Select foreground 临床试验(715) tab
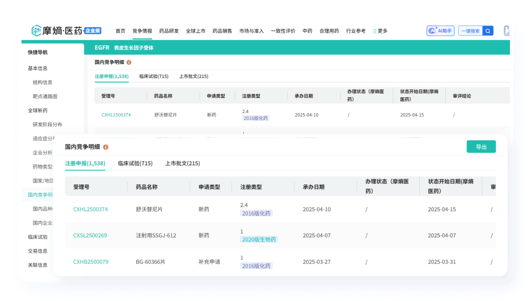The image size is (532, 301). click(x=135, y=163)
